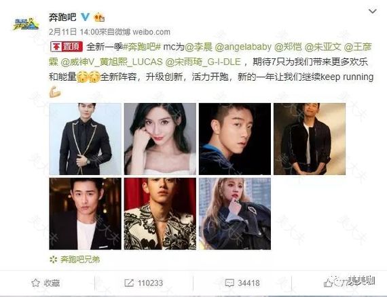This screenshot has width=387, height=297.
Task: Open the photo of woman in white dress
Action: pyautogui.click(x=160, y=139)
